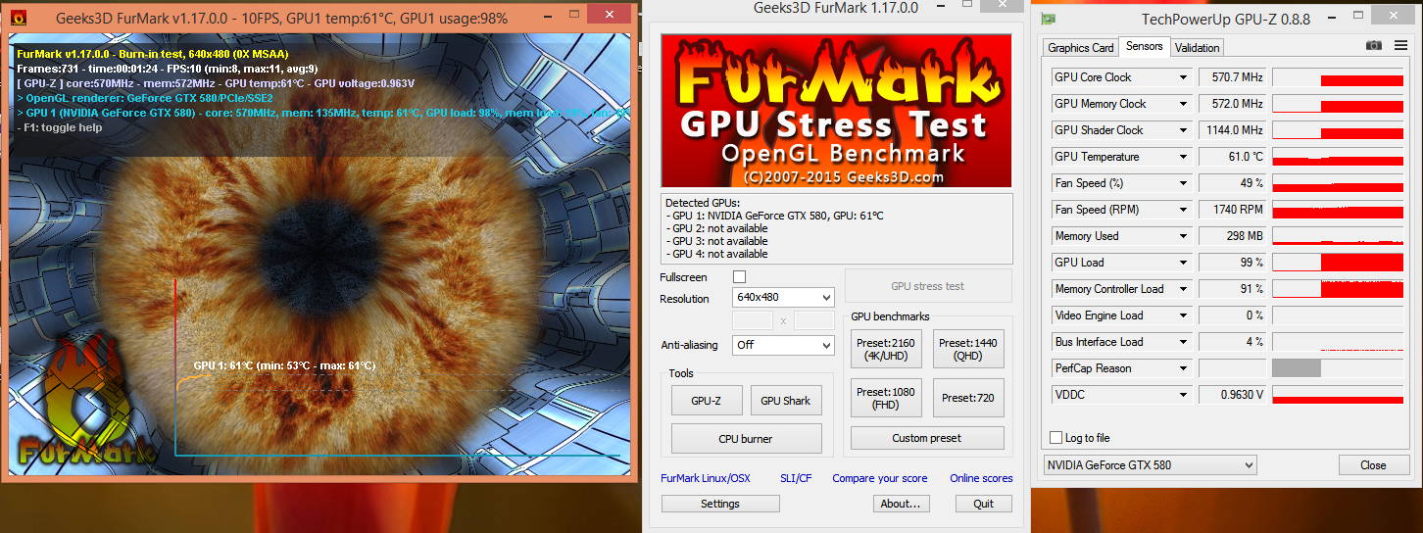
Task: Expand the Fan Speed (RPM) sensor dropdown
Action: pos(1183,210)
